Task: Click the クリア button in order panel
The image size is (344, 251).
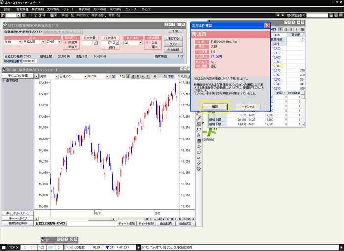Action: (x=173, y=44)
